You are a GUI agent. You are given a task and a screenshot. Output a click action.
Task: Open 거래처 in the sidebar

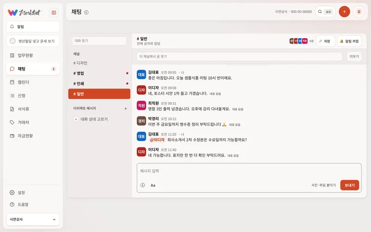coord(33,122)
